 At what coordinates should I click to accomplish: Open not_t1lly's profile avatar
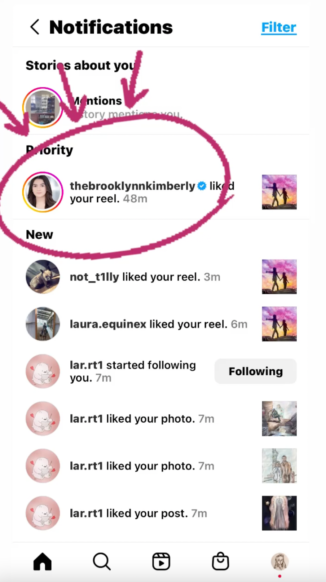[x=43, y=277]
